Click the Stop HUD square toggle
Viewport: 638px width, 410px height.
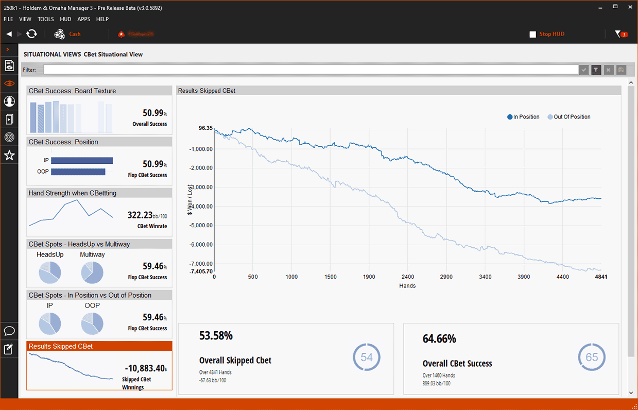coord(533,35)
